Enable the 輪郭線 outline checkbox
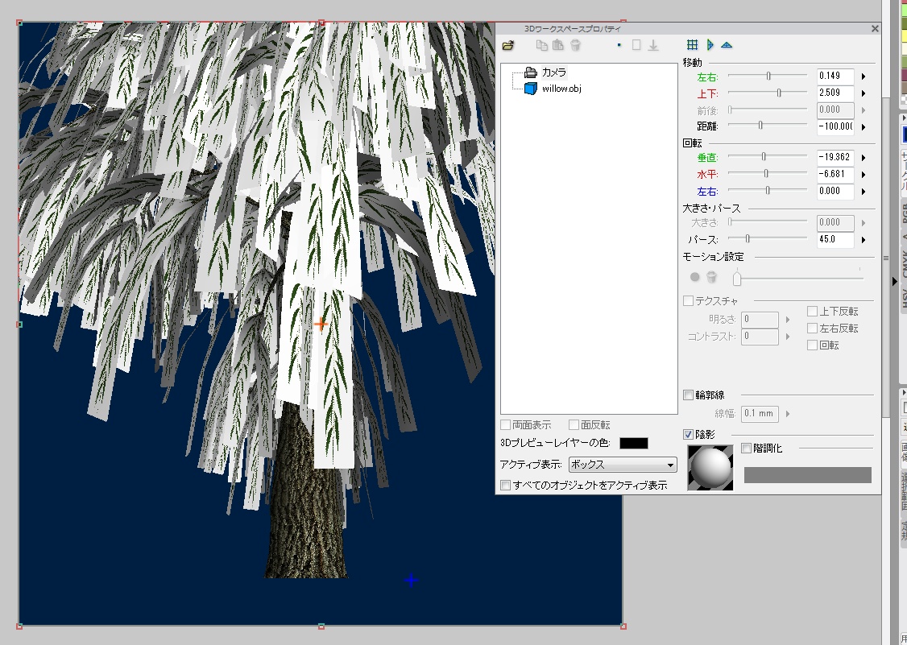The width and height of the screenshot is (907, 645). [689, 395]
